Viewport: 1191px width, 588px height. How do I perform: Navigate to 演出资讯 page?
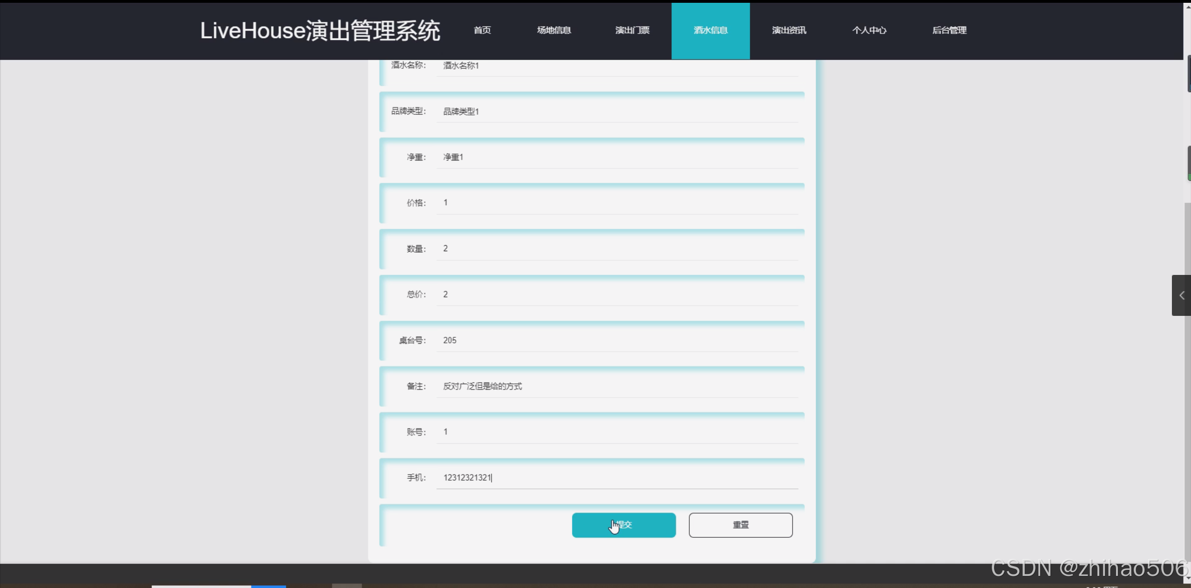(x=788, y=30)
